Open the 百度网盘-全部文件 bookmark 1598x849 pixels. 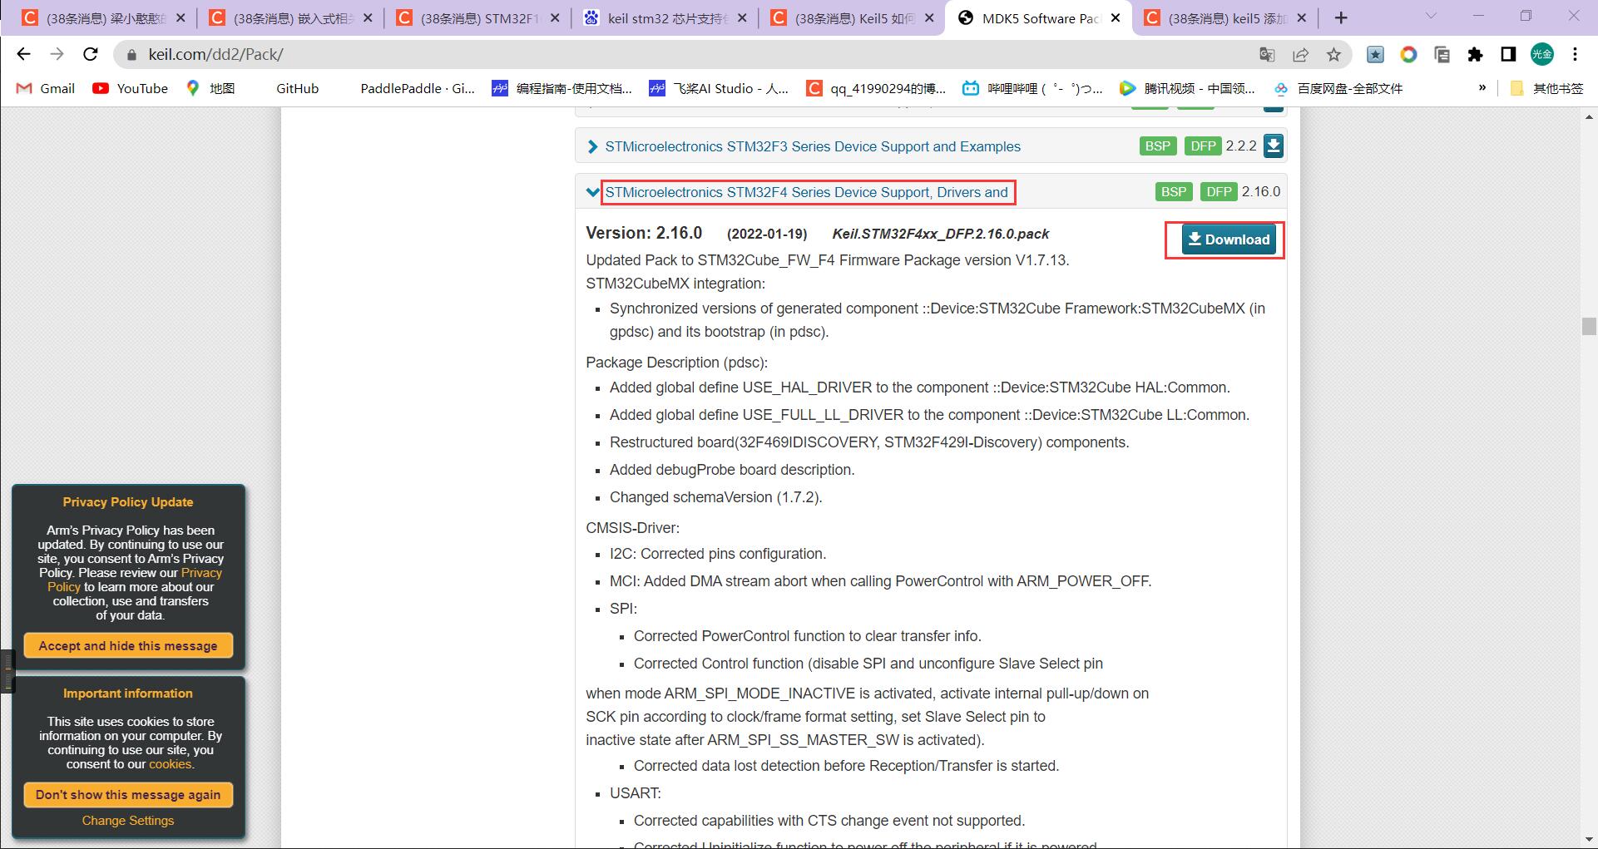point(1338,88)
